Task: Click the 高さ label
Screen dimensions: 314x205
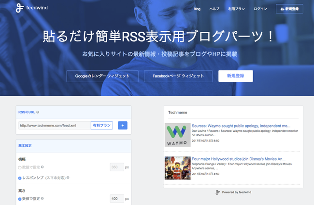Action: (22, 191)
